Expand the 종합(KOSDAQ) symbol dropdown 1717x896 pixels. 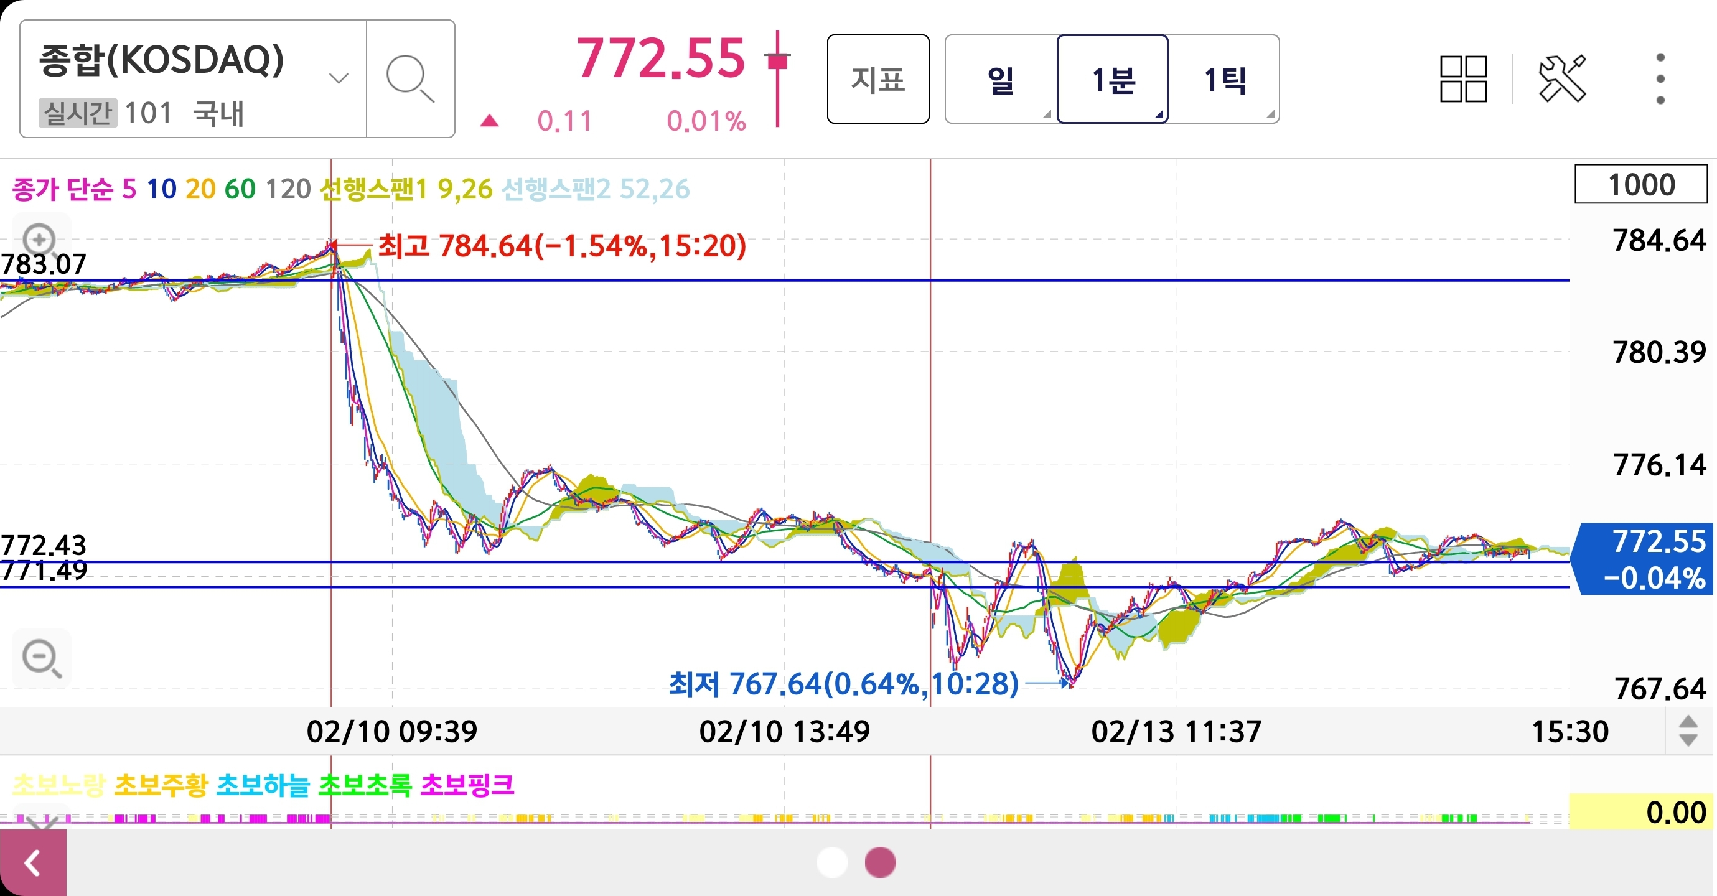339,78
